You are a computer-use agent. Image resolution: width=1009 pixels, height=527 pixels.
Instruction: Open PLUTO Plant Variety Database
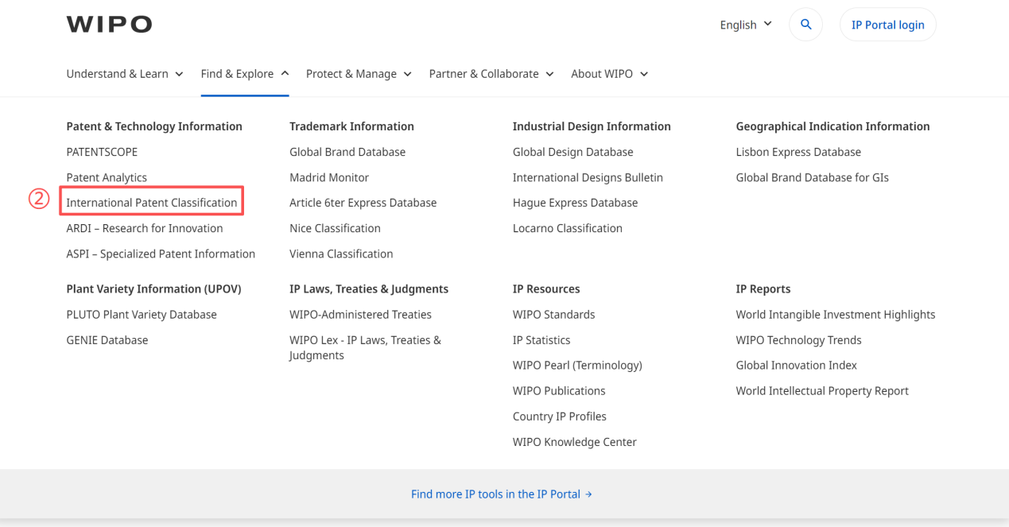pyautogui.click(x=142, y=315)
